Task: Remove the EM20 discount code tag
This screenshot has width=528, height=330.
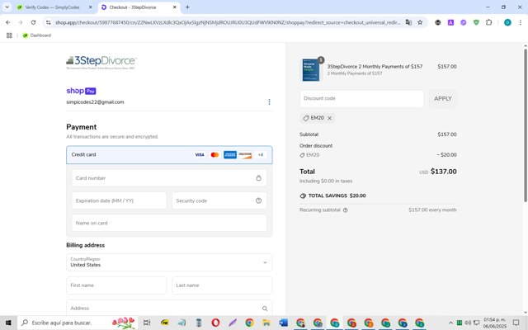Action: click(330, 118)
